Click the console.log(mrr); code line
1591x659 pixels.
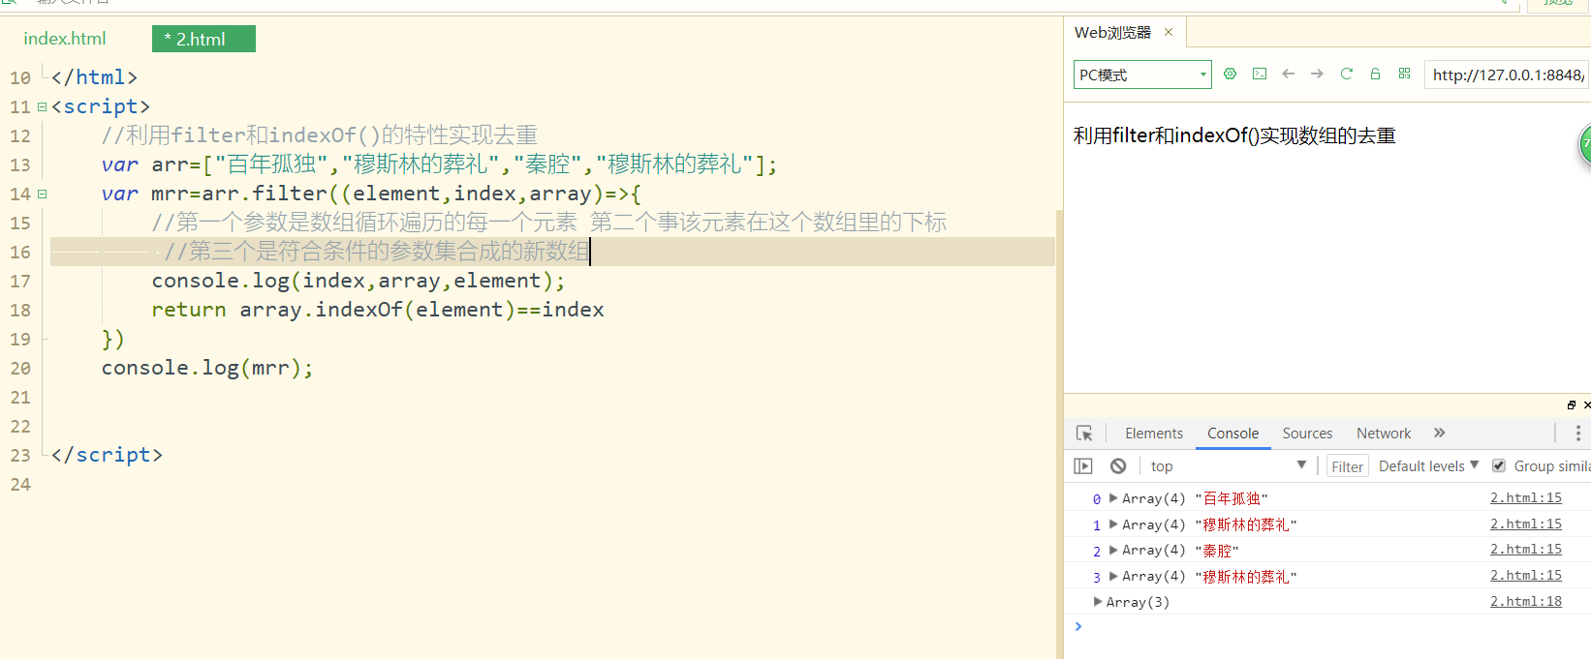coord(207,368)
